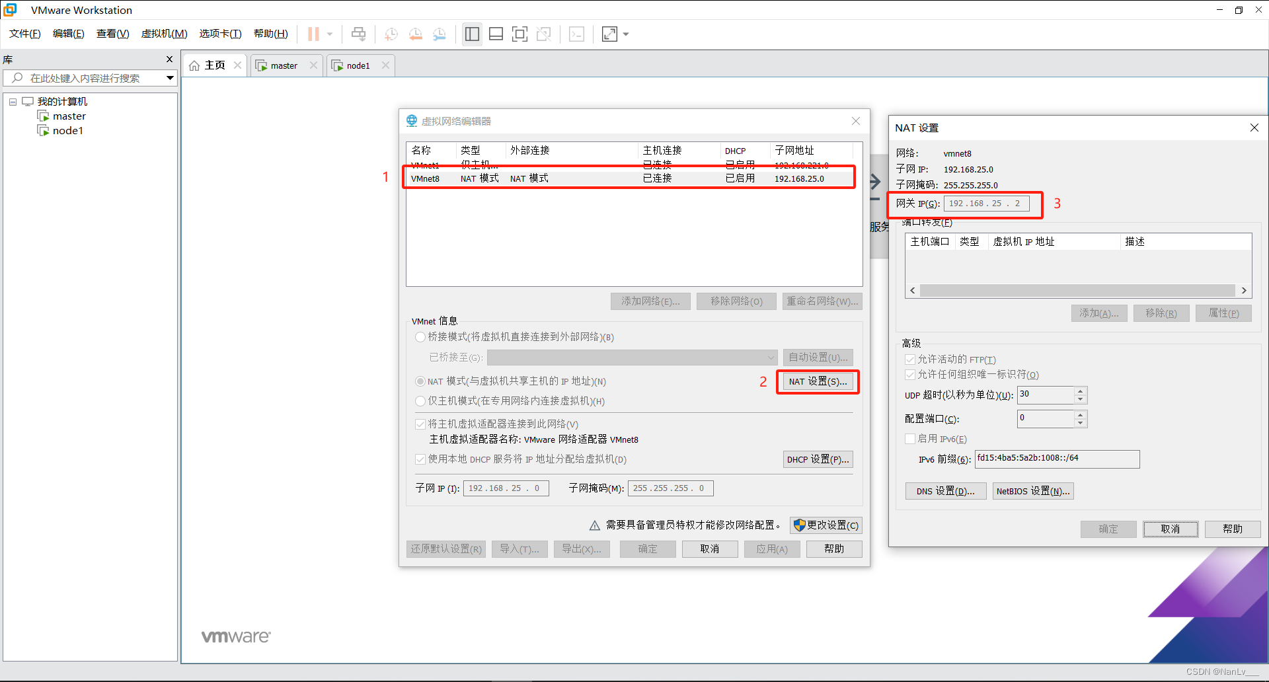Click the DNS 设置(D)... button
The height and width of the screenshot is (682, 1269).
[945, 491]
